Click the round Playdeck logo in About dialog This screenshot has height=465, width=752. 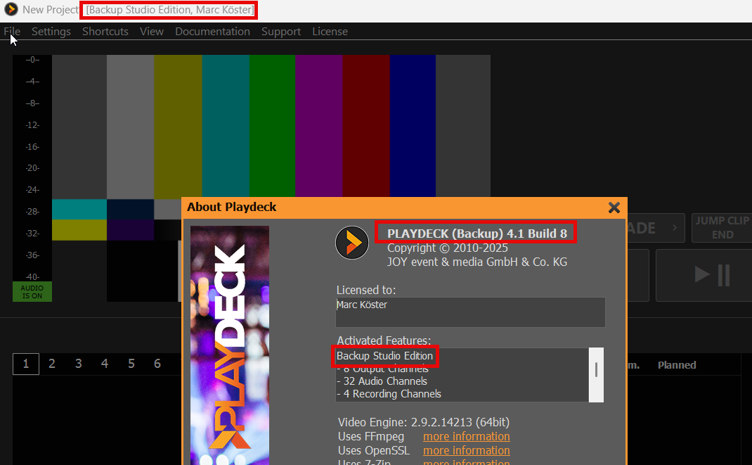[x=352, y=242]
